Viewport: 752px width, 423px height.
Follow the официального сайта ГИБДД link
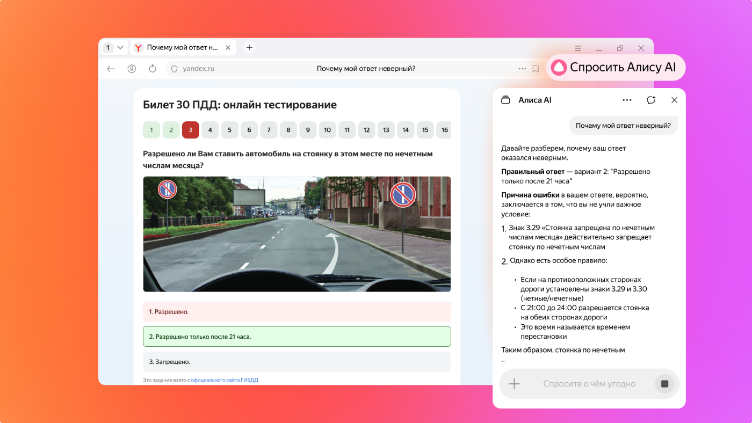coord(225,380)
